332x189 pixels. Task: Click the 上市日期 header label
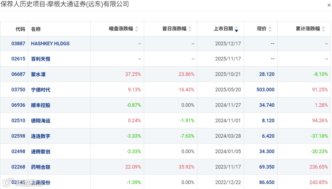tap(223, 29)
